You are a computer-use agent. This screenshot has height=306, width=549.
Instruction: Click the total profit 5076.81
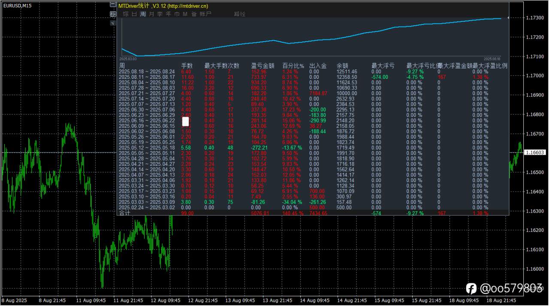coord(260,213)
